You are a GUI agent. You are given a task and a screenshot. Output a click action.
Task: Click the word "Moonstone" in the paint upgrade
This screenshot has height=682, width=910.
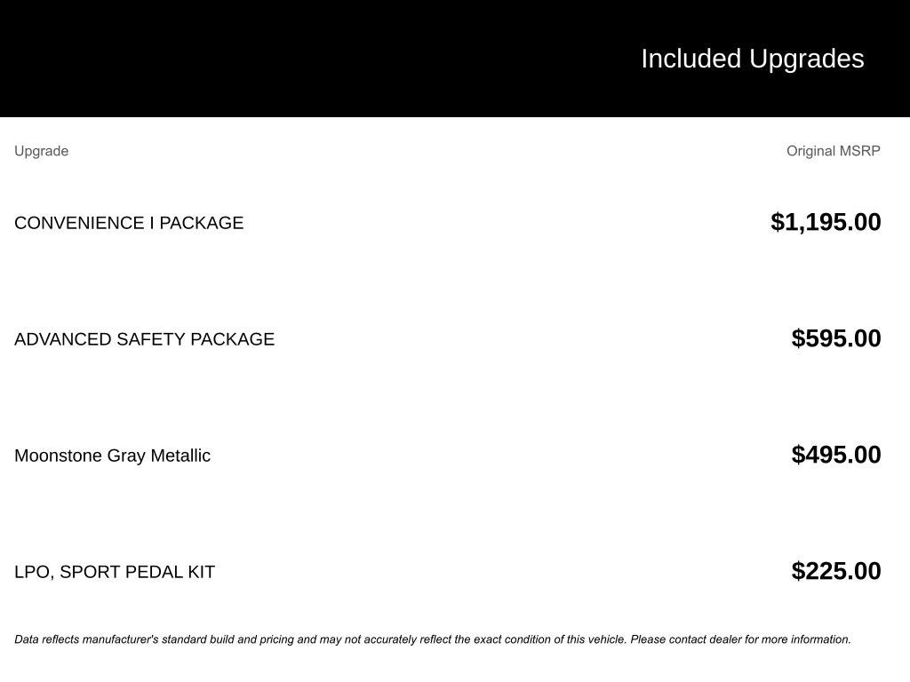tap(58, 456)
